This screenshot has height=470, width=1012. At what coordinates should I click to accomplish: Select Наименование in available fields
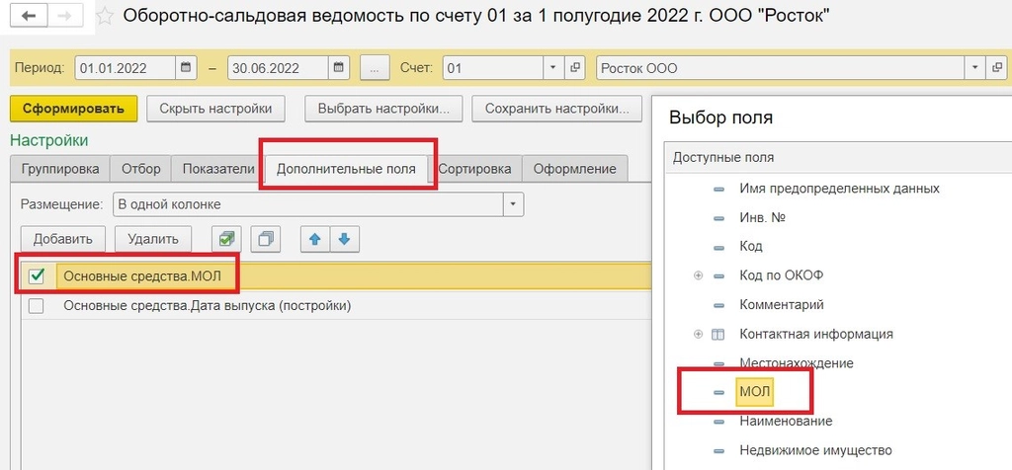[786, 421]
